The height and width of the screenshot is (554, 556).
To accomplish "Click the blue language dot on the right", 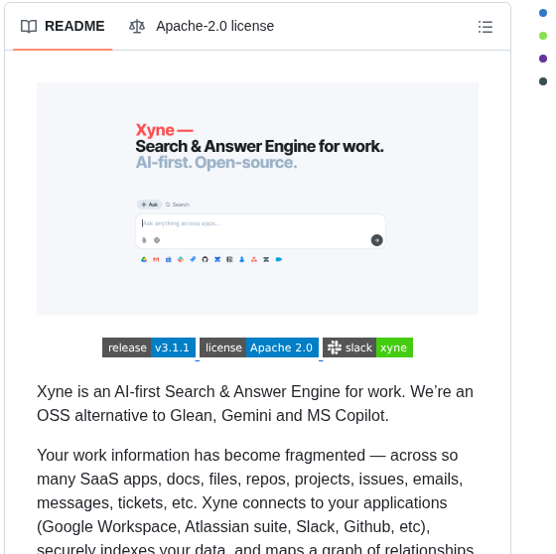I will 543,13.
